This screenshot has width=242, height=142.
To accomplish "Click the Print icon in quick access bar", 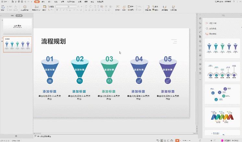I will [x=19, y=2].
